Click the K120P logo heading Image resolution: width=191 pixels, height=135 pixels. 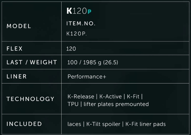pyautogui.click(x=79, y=11)
